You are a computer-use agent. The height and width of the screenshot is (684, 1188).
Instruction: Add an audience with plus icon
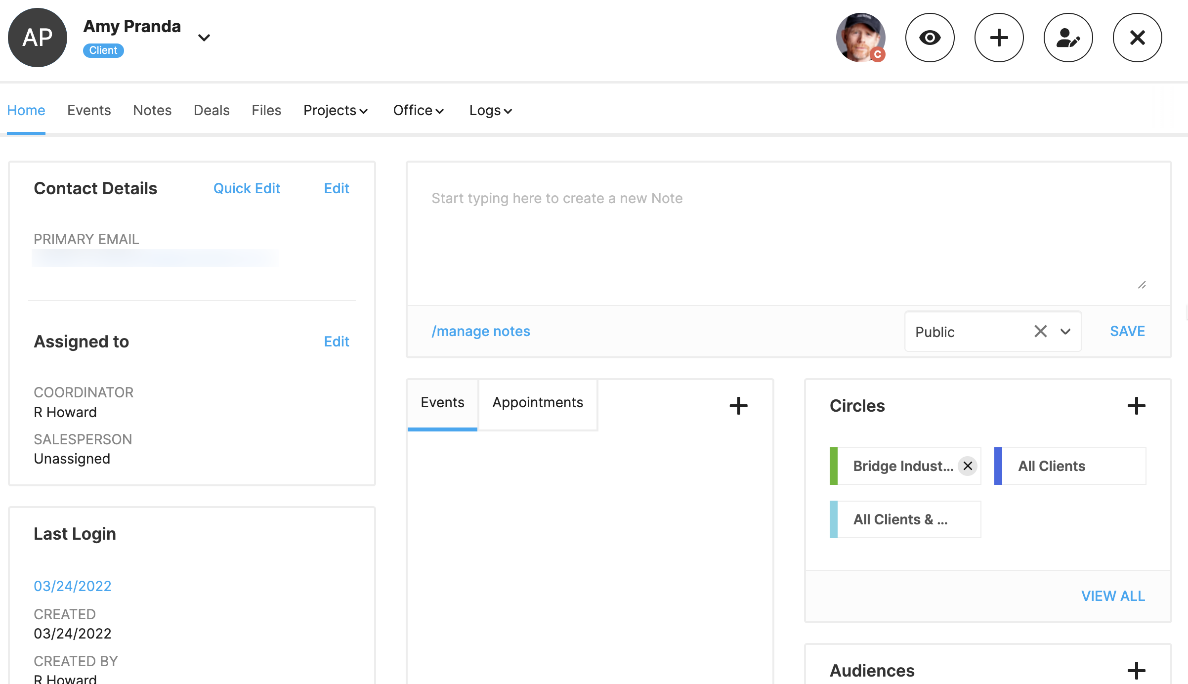pyautogui.click(x=1136, y=671)
